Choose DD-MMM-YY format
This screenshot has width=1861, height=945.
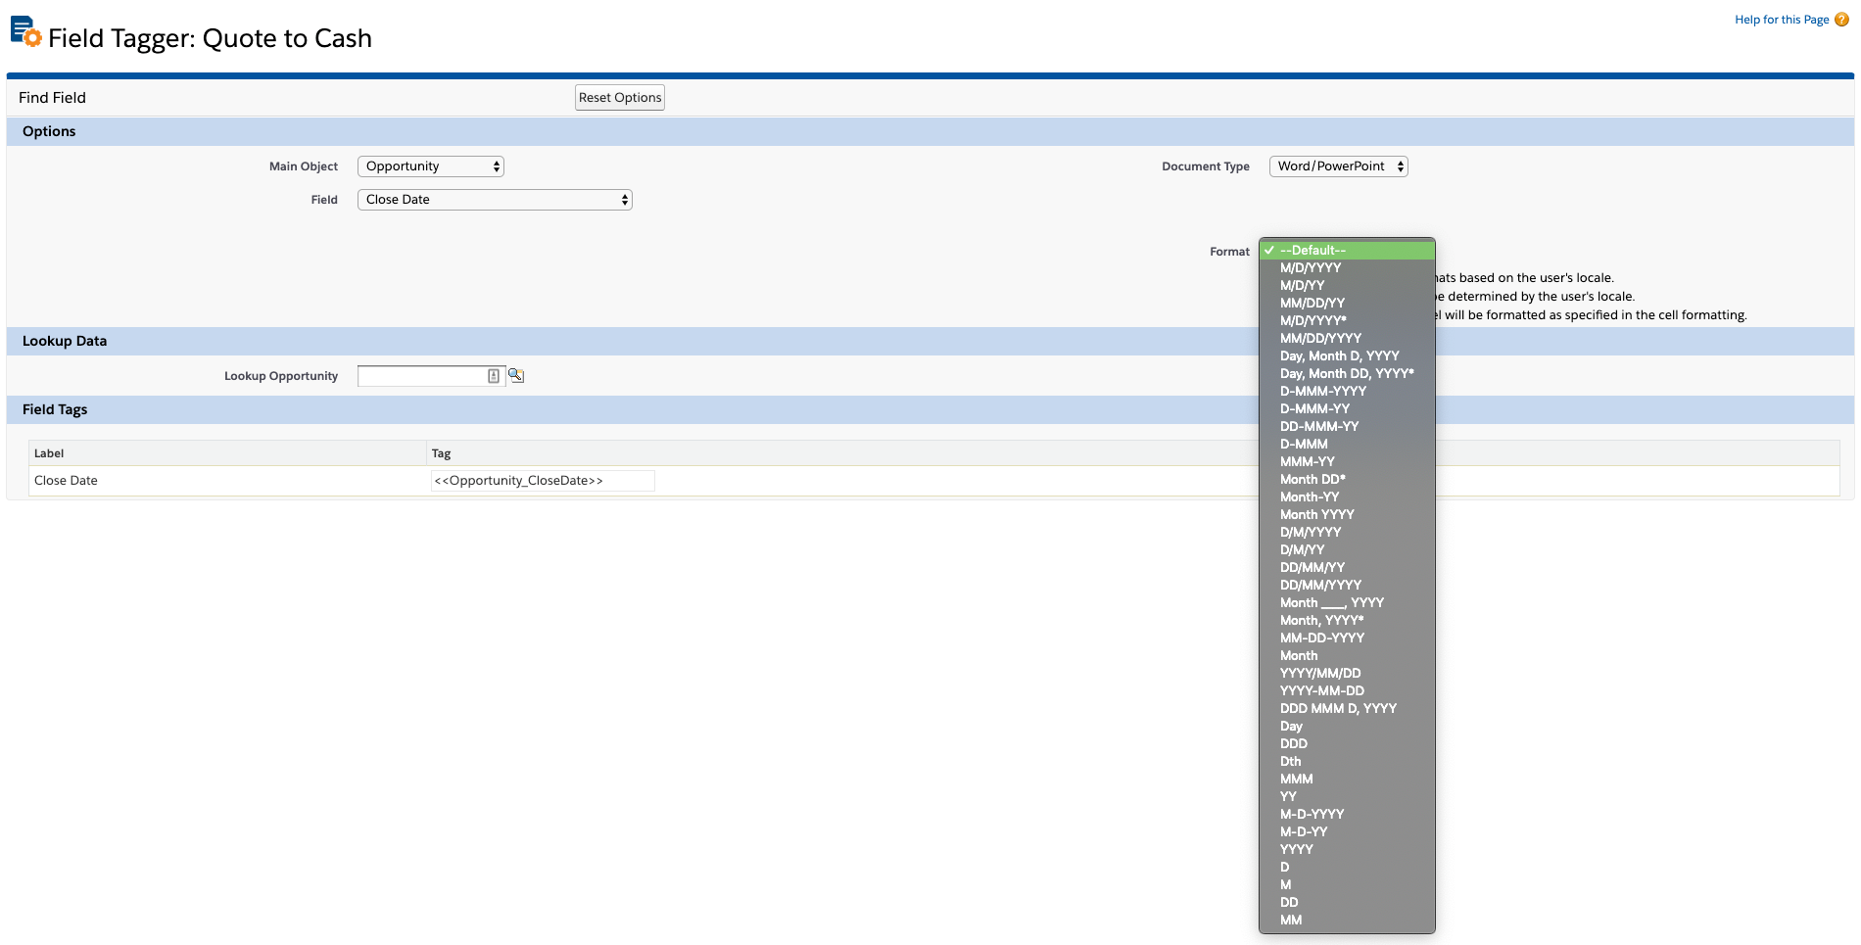click(1347, 427)
